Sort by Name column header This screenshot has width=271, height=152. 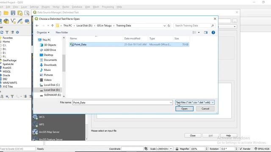(73, 38)
